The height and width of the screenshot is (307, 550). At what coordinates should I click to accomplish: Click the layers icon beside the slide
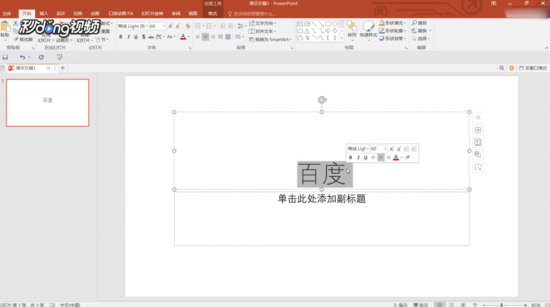[x=478, y=155]
